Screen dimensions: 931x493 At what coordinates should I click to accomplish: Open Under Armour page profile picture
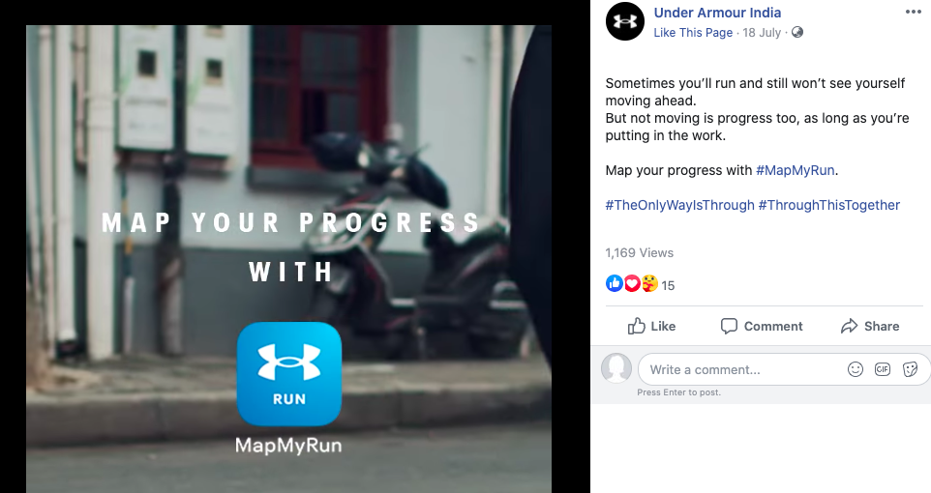pyautogui.click(x=624, y=21)
